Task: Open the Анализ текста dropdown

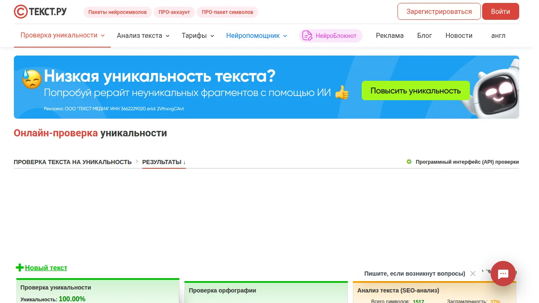Action: tap(143, 36)
